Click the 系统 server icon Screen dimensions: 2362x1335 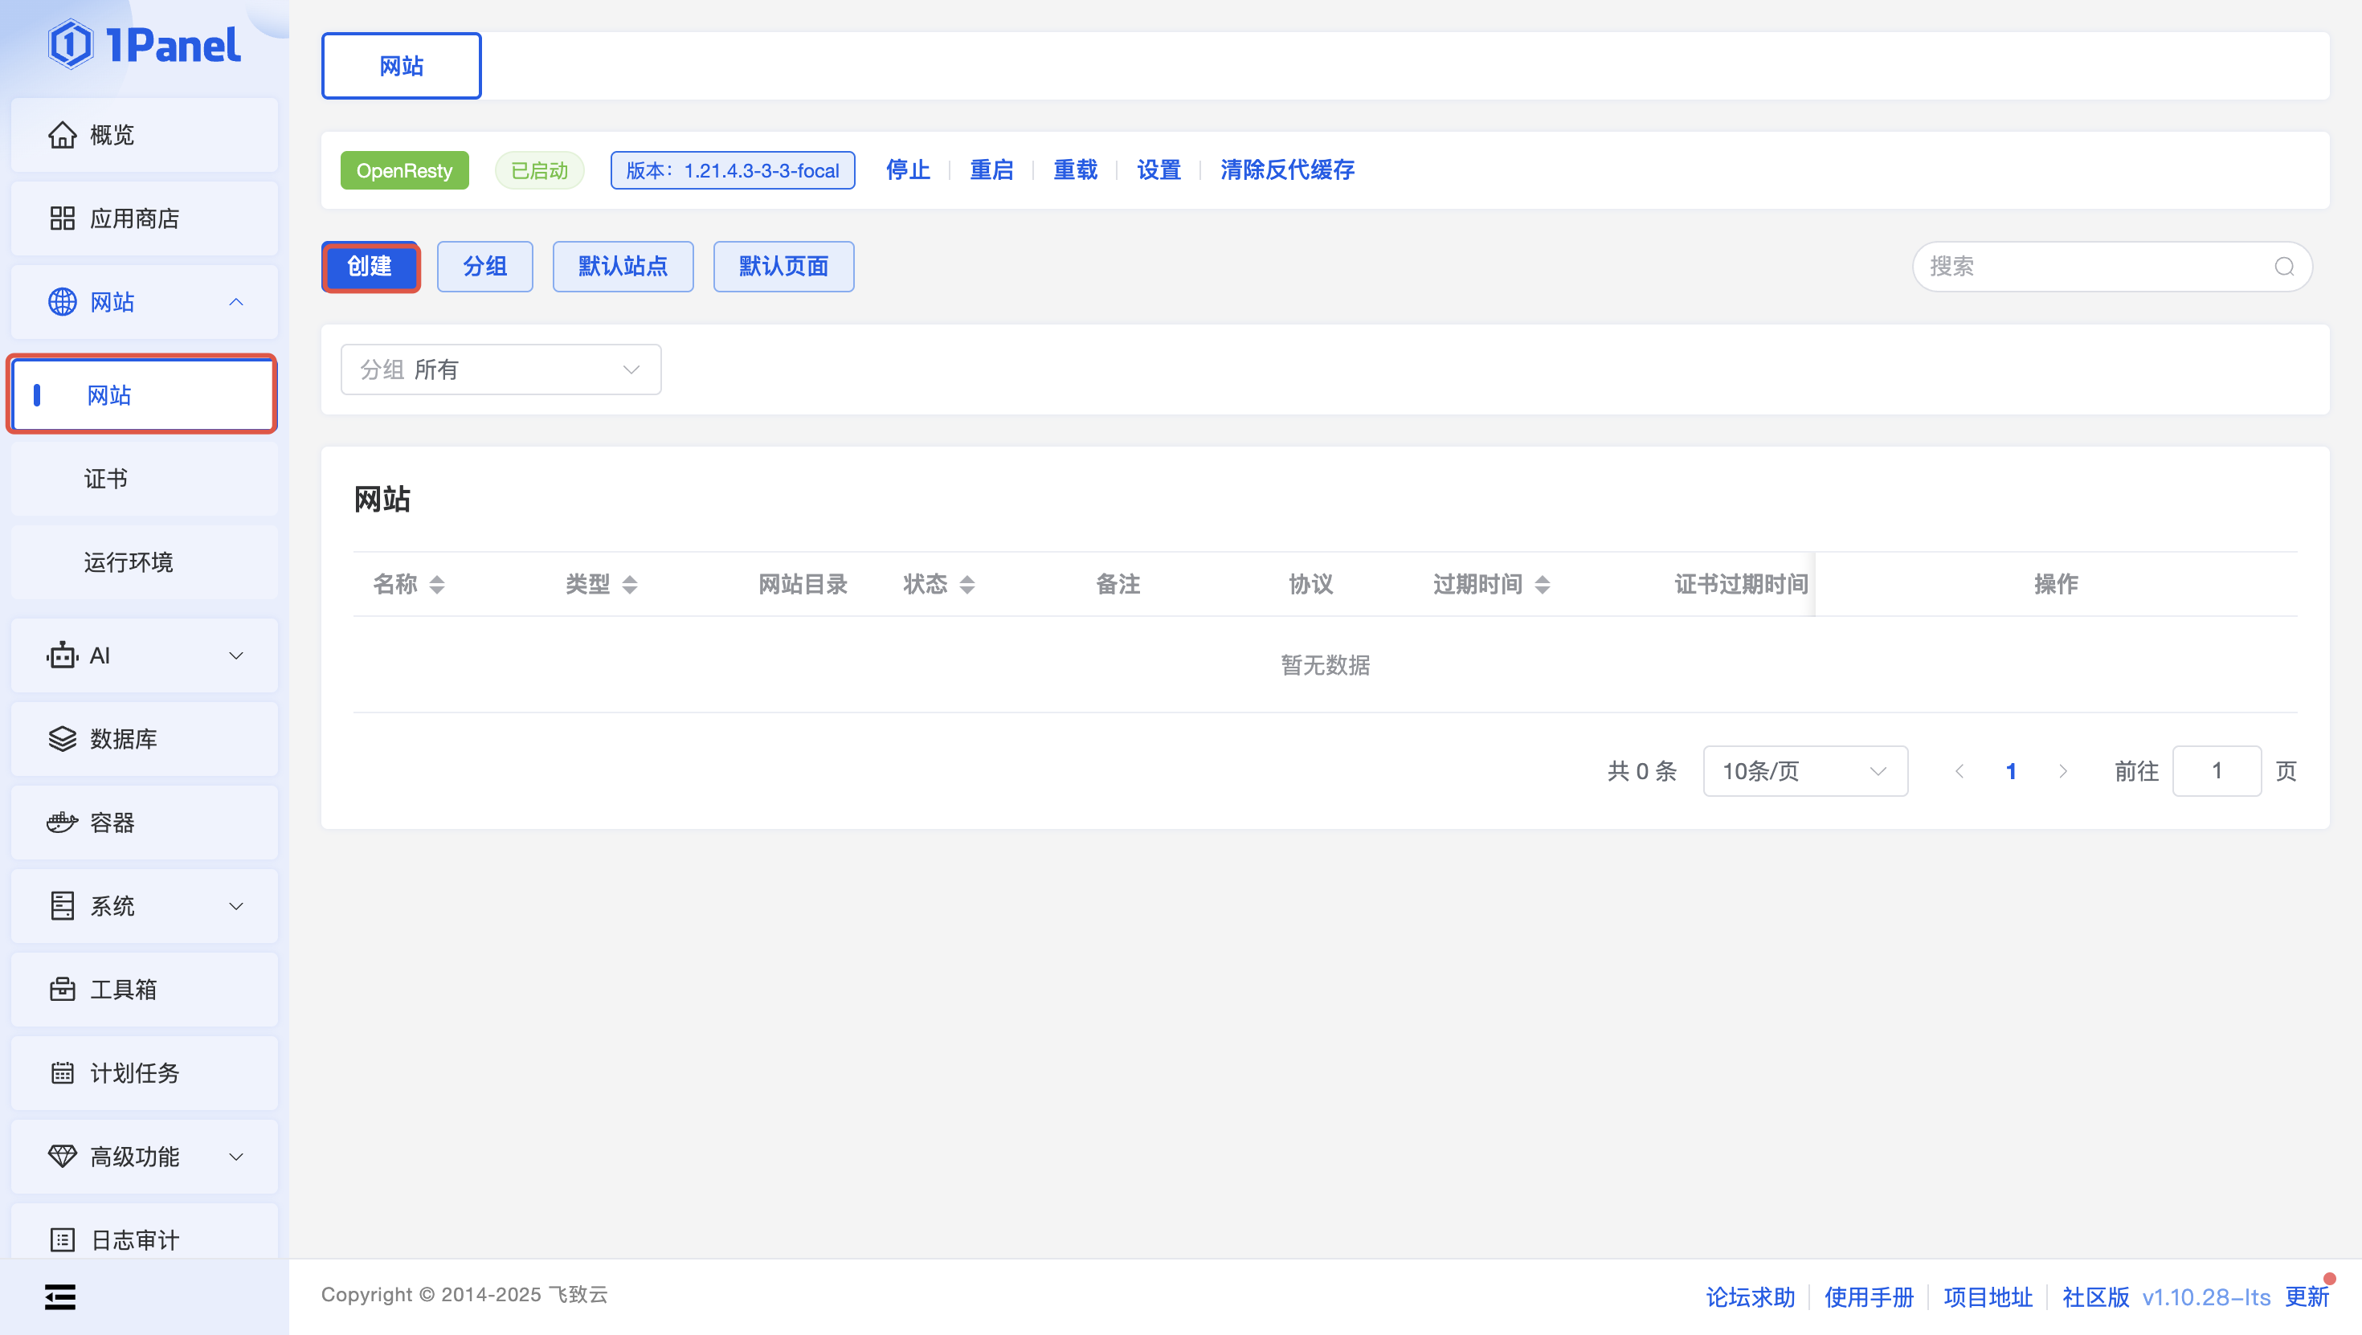tap(63, 906)
